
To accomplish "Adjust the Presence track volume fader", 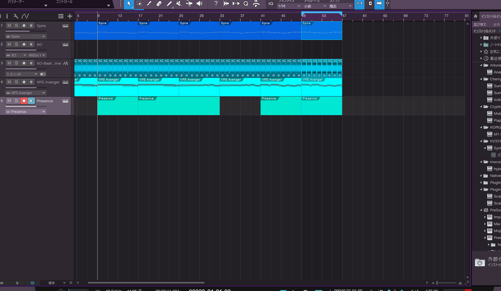I will click(x=25, y=107).
